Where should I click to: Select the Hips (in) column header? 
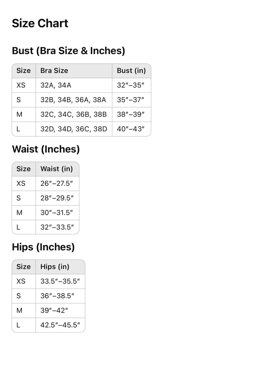tap(55, 267)
